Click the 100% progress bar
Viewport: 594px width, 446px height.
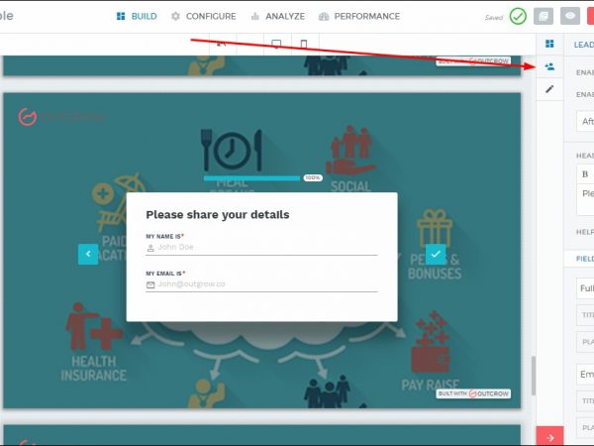[251, 178]
